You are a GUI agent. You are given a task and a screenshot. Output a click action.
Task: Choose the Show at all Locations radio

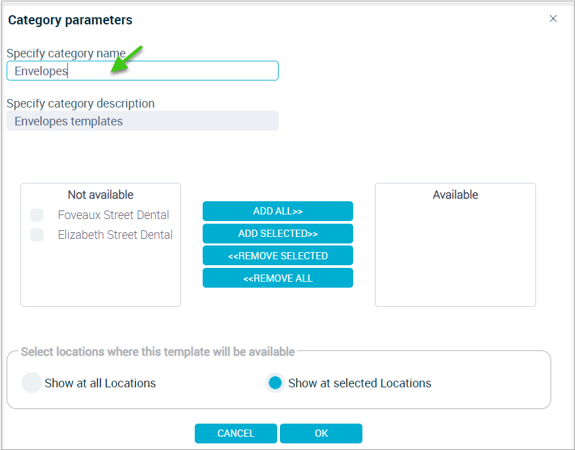(32, 383)
